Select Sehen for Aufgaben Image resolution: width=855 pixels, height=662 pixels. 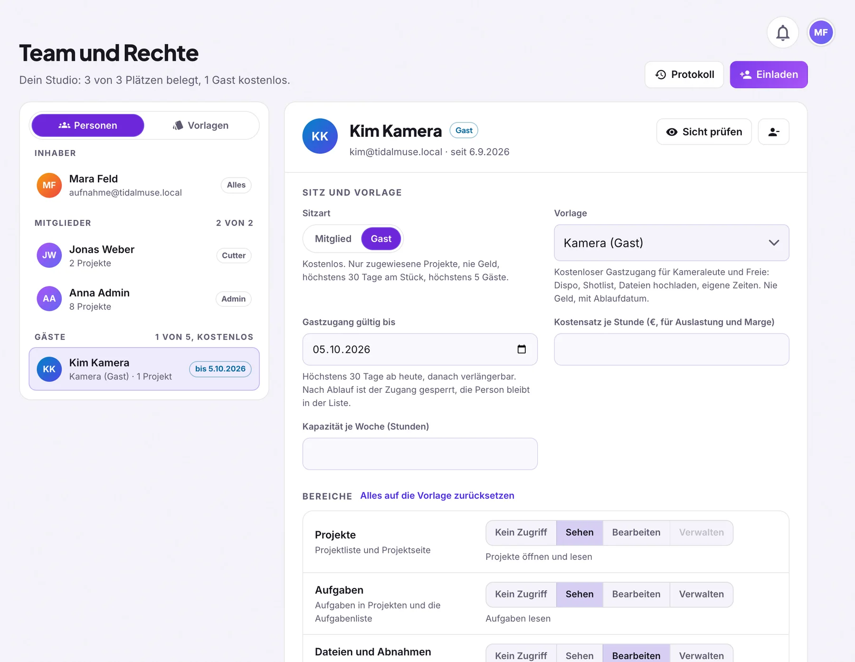pos(579,595)
